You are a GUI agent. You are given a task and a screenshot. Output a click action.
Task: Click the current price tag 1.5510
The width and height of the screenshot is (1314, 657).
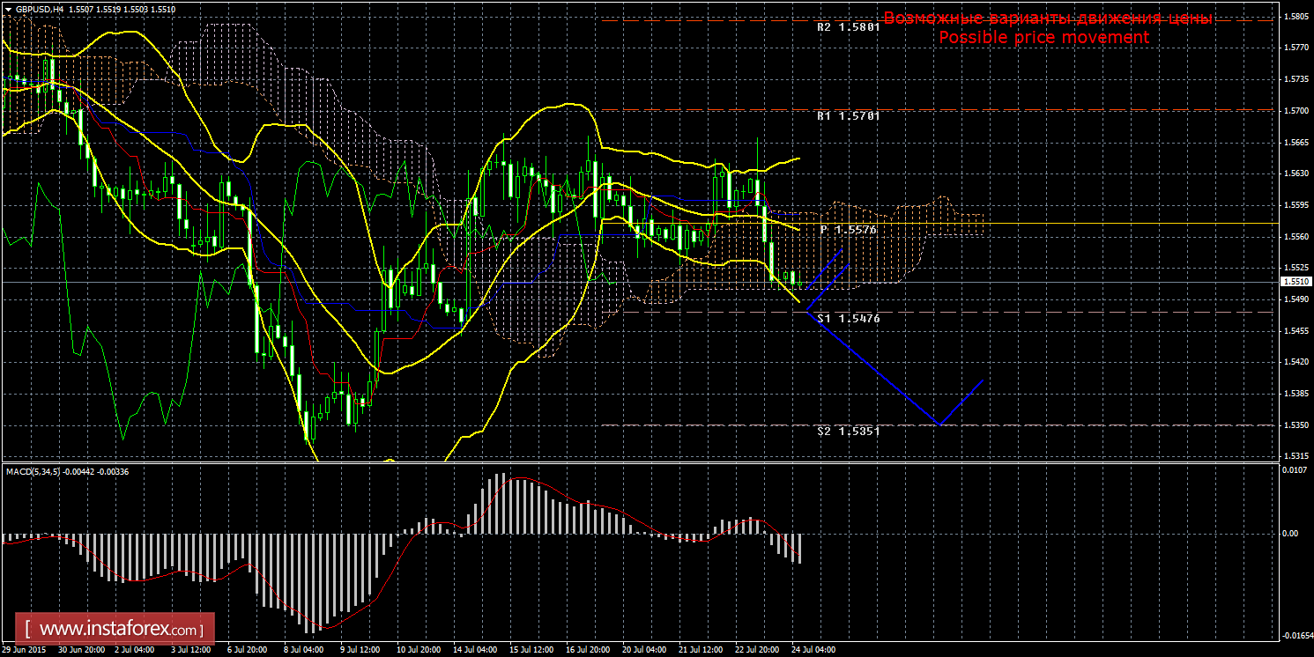point(1294,282)
